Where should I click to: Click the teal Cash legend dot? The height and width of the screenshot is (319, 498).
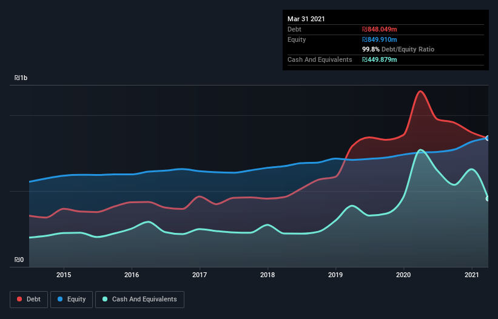click(105, 299)
